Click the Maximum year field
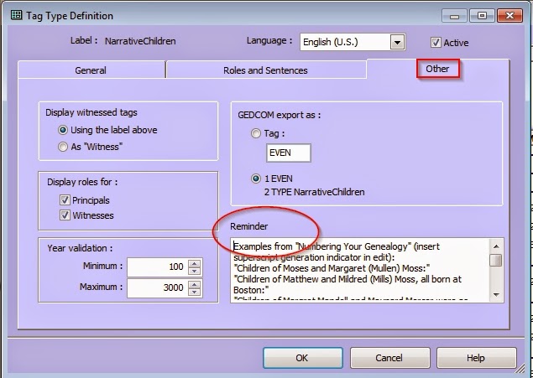The image size is (533, 378). click(158, 287)
